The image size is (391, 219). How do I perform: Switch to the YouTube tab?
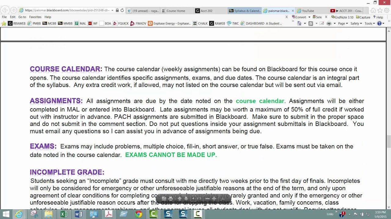point(312,11)
